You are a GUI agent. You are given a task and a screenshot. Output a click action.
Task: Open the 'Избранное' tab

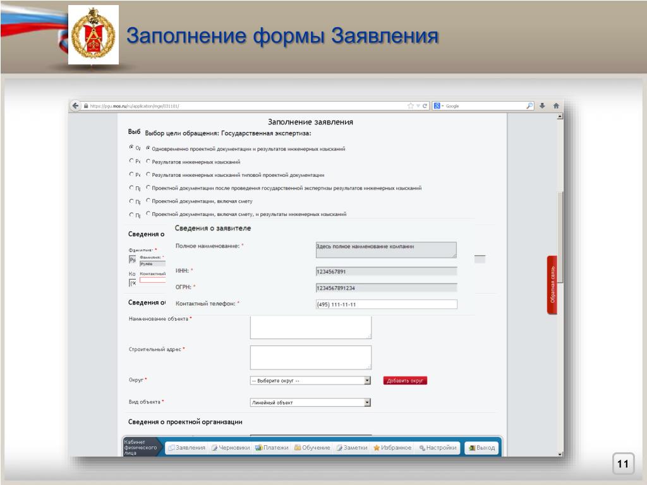click(392, 448)
